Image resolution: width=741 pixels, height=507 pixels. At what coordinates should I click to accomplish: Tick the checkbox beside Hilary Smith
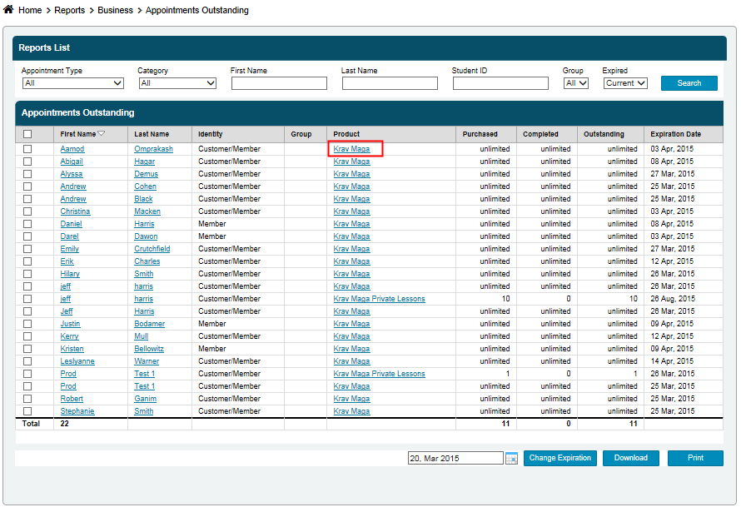tap(27, 274)
